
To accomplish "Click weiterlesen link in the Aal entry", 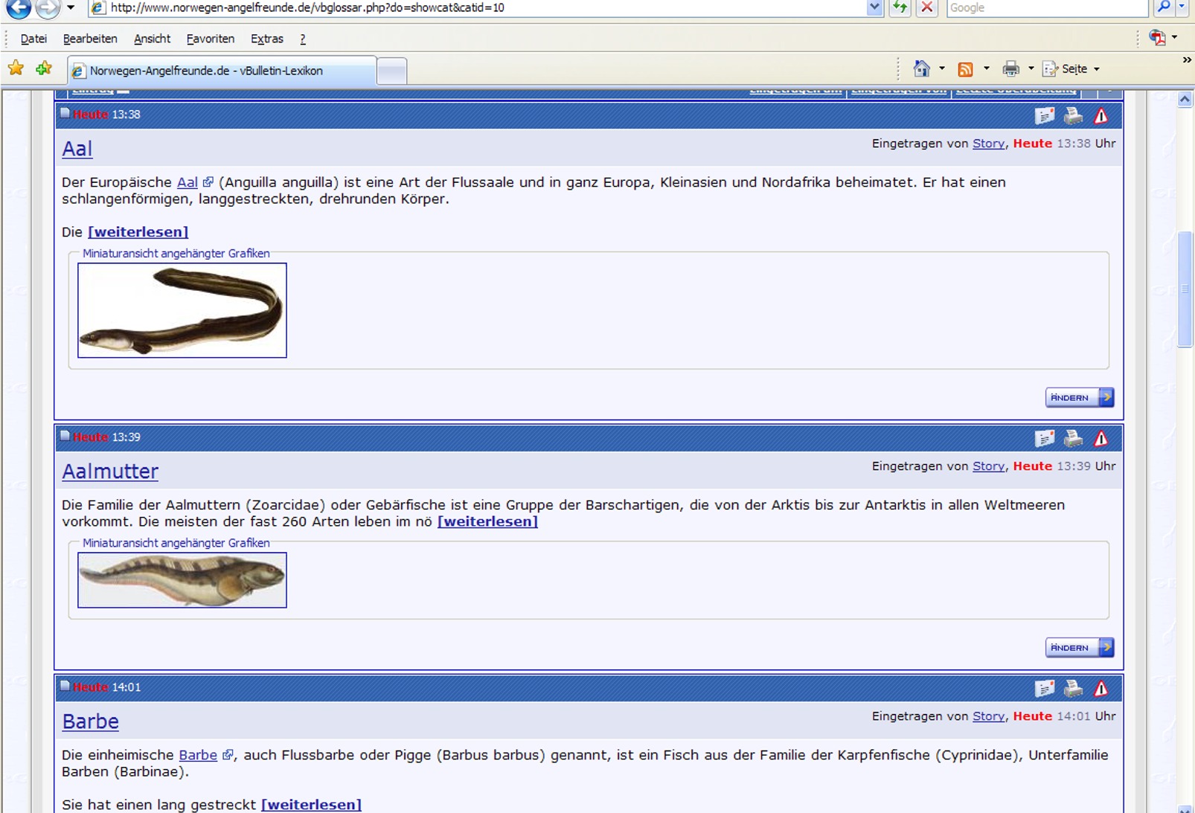I will [x=138, y=232].
